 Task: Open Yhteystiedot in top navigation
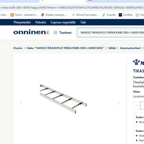pos(22,22)
